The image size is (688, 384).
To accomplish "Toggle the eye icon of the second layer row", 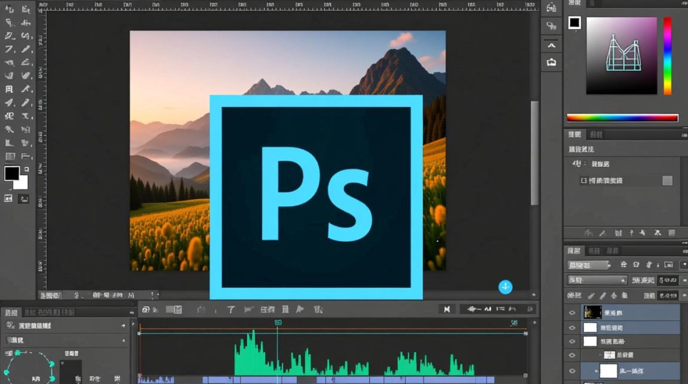I will (x=572, y=328).
